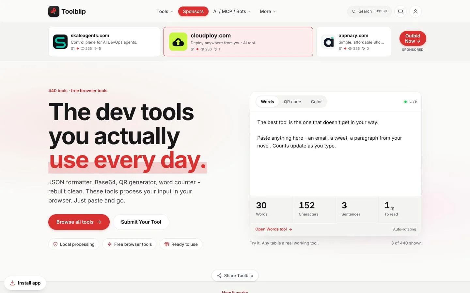Screen dimensions: 470x293
Task: Click the Search field
Action: click(369, 11)
